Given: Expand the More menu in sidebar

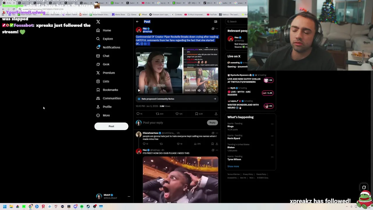Looking at the screenshot, I should click(103, 115).
